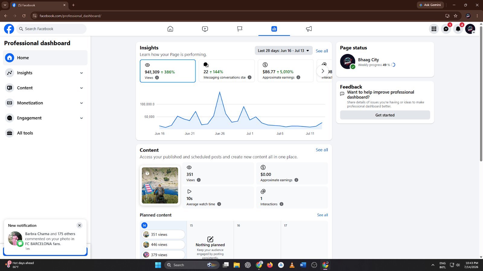Click info icon beside $0.00 Approximate earnings
Screen dimensions: 483x271
click(x=296, y=180)
